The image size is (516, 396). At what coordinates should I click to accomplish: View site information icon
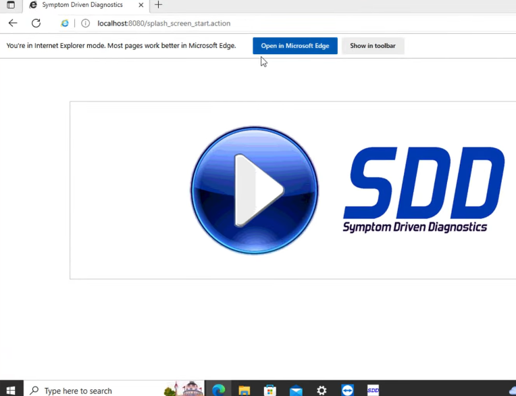(x=85, y=24)
